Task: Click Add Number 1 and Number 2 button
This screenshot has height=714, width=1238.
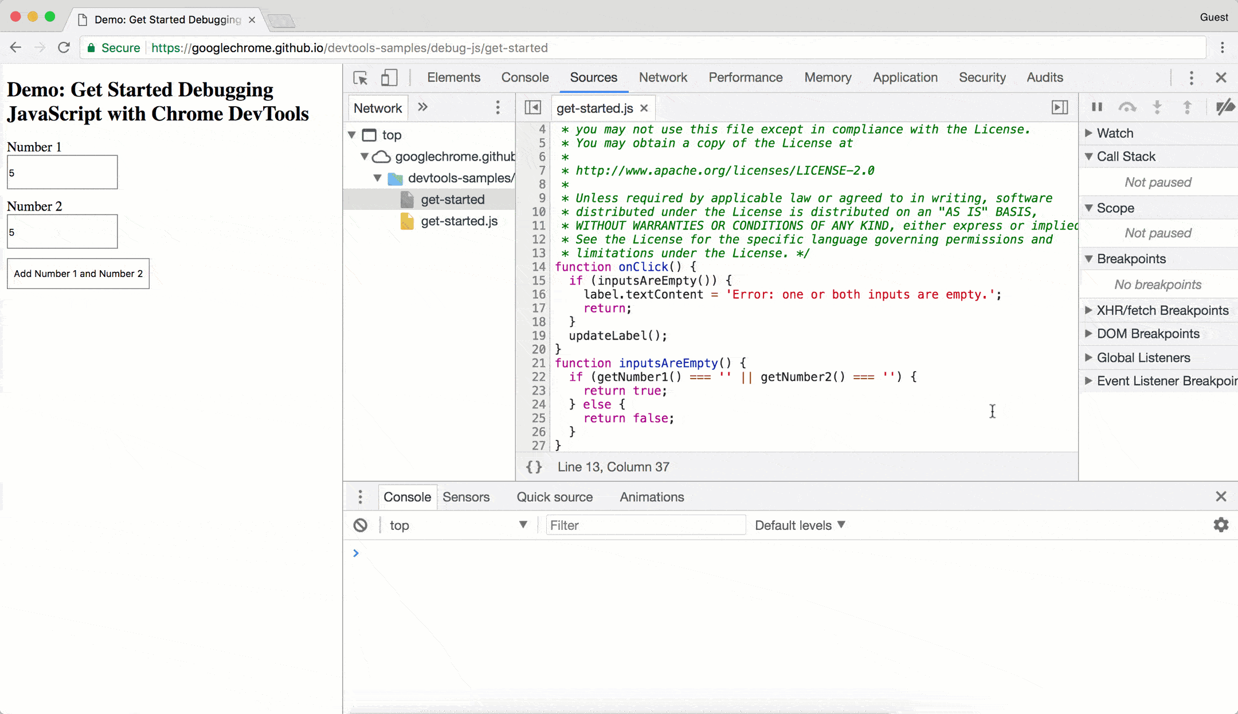Action: click(78, 274)
